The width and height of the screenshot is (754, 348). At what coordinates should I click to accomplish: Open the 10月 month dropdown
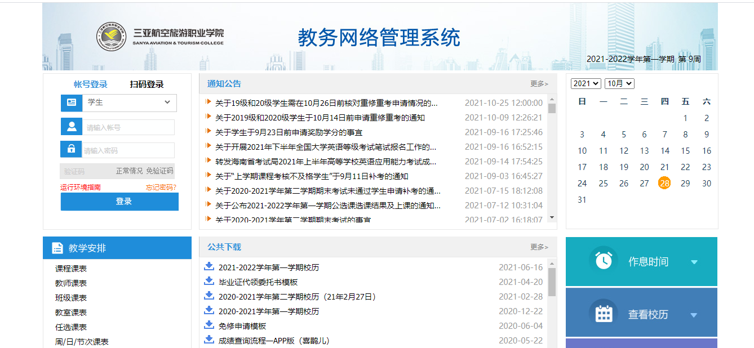click(619, 84)
